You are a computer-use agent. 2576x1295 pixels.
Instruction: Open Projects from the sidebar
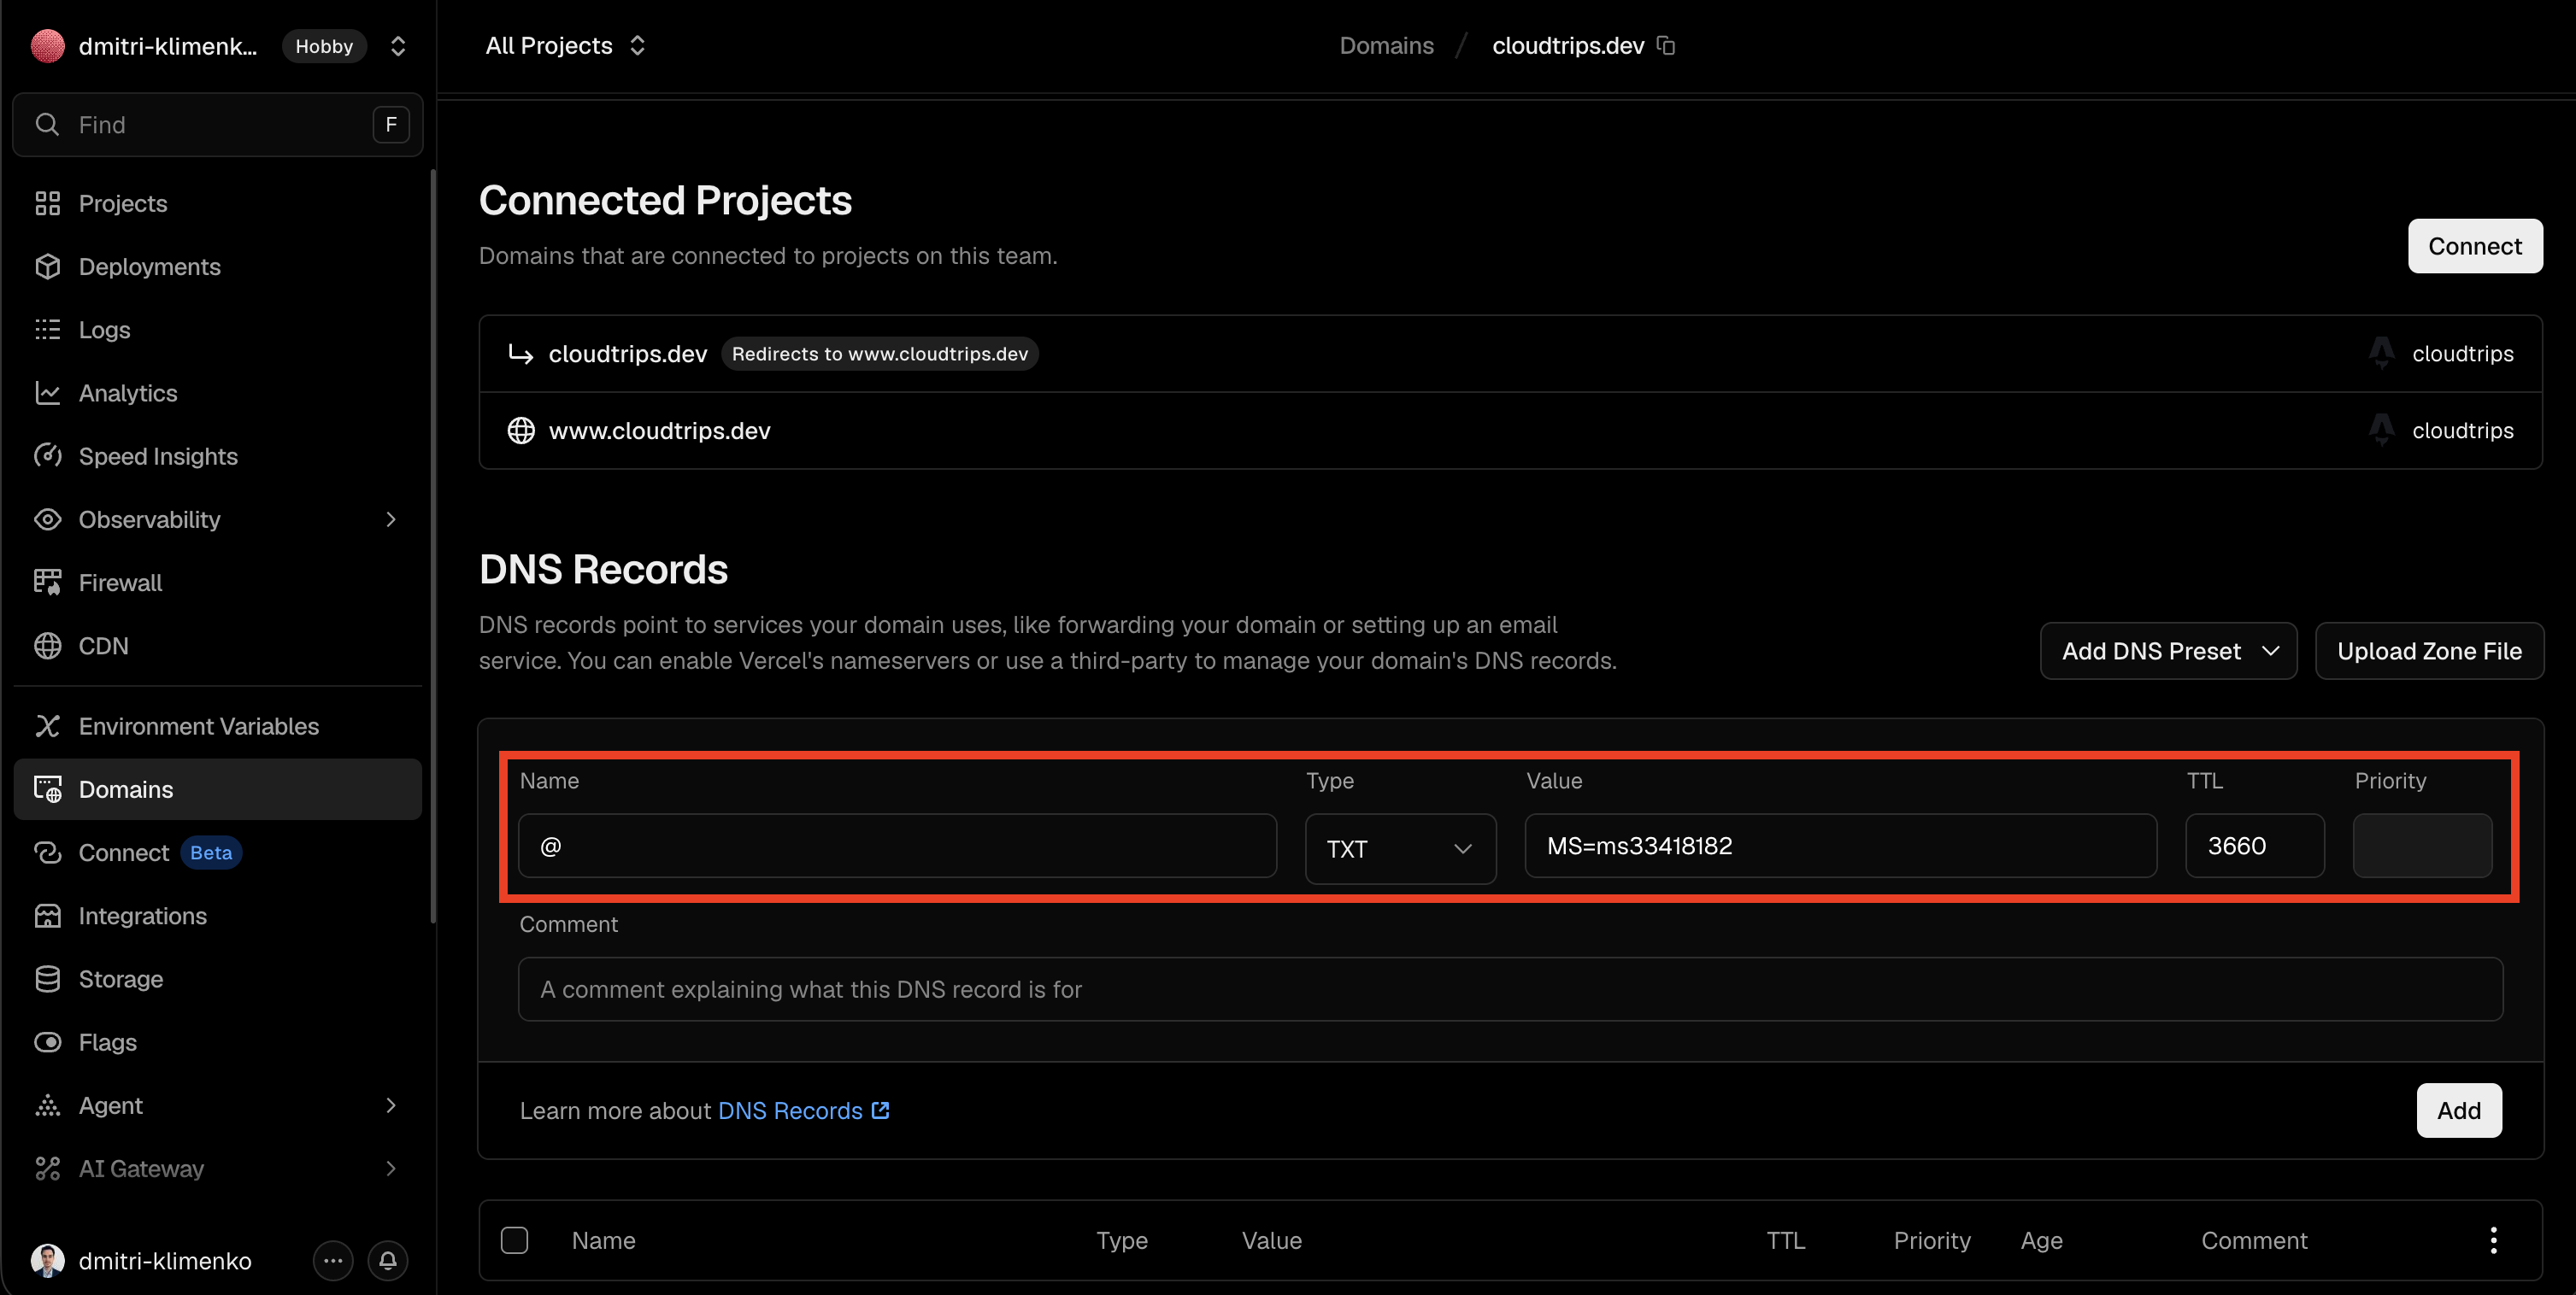pyautogui.click(x=217, y=204)
